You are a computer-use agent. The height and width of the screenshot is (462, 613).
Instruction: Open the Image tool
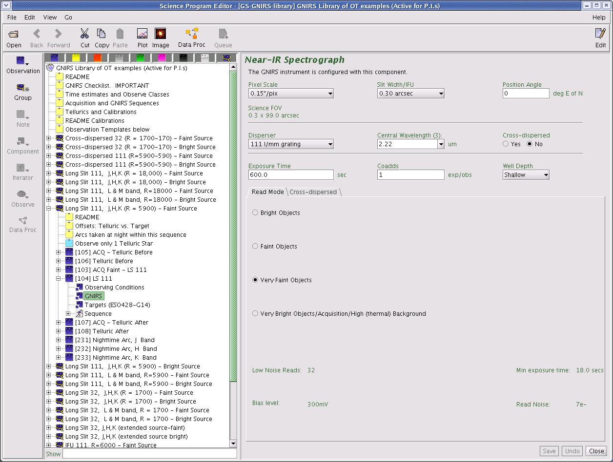click(160, 34)
